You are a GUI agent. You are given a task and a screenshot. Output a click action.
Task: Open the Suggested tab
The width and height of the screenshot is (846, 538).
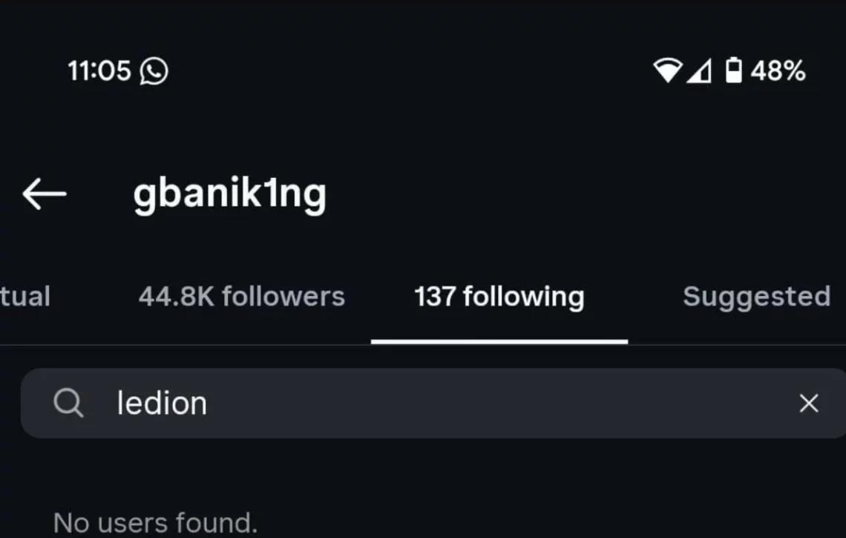click(x=755, y=297)
